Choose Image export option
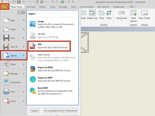This screenshot has width=155, height=116. (x=53, y=24)
